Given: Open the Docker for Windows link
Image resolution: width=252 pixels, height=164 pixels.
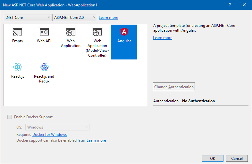Looking at the screenshot, I should (x=49, y=135).
